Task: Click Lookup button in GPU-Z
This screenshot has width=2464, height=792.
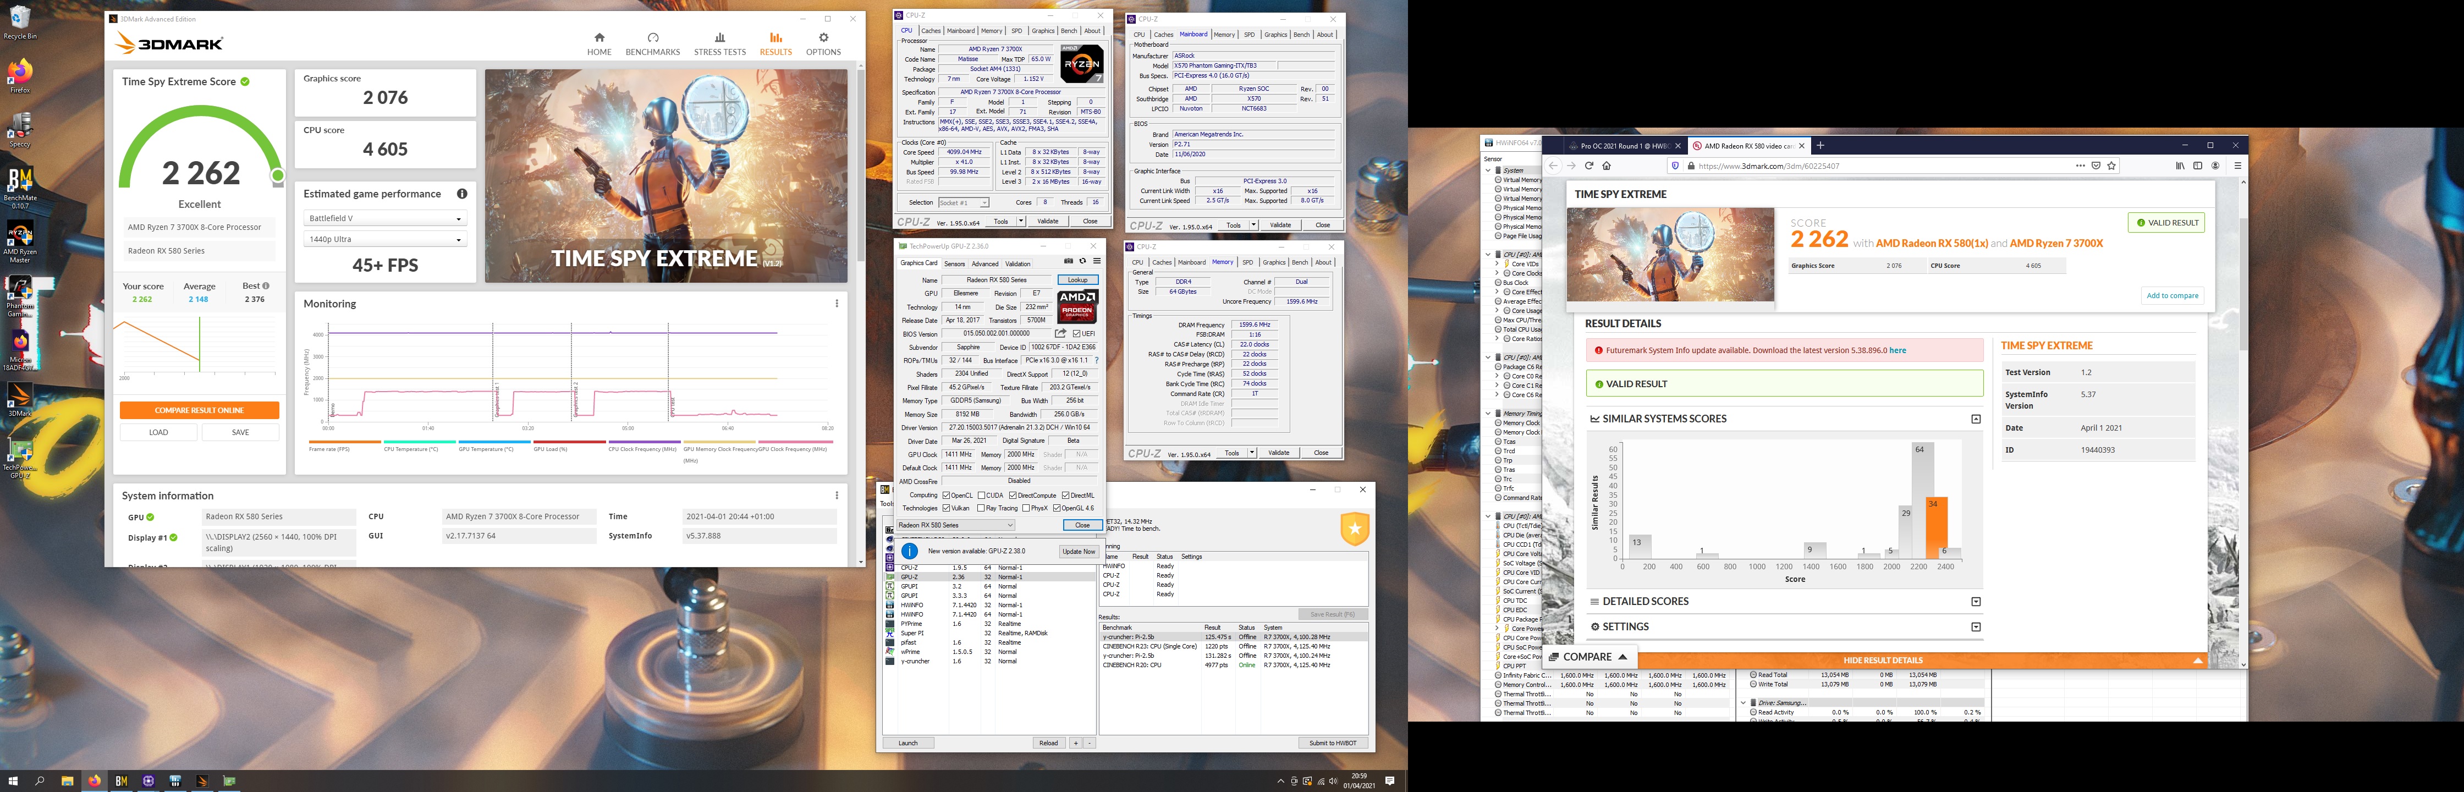Action: 1078,280
